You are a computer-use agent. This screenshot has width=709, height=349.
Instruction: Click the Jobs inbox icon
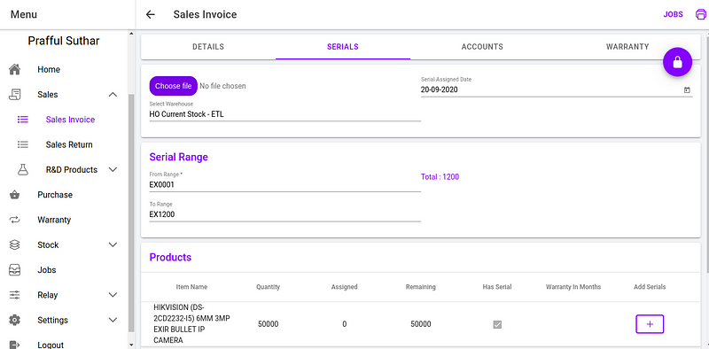pyautogui.click(x=15, y=270)
